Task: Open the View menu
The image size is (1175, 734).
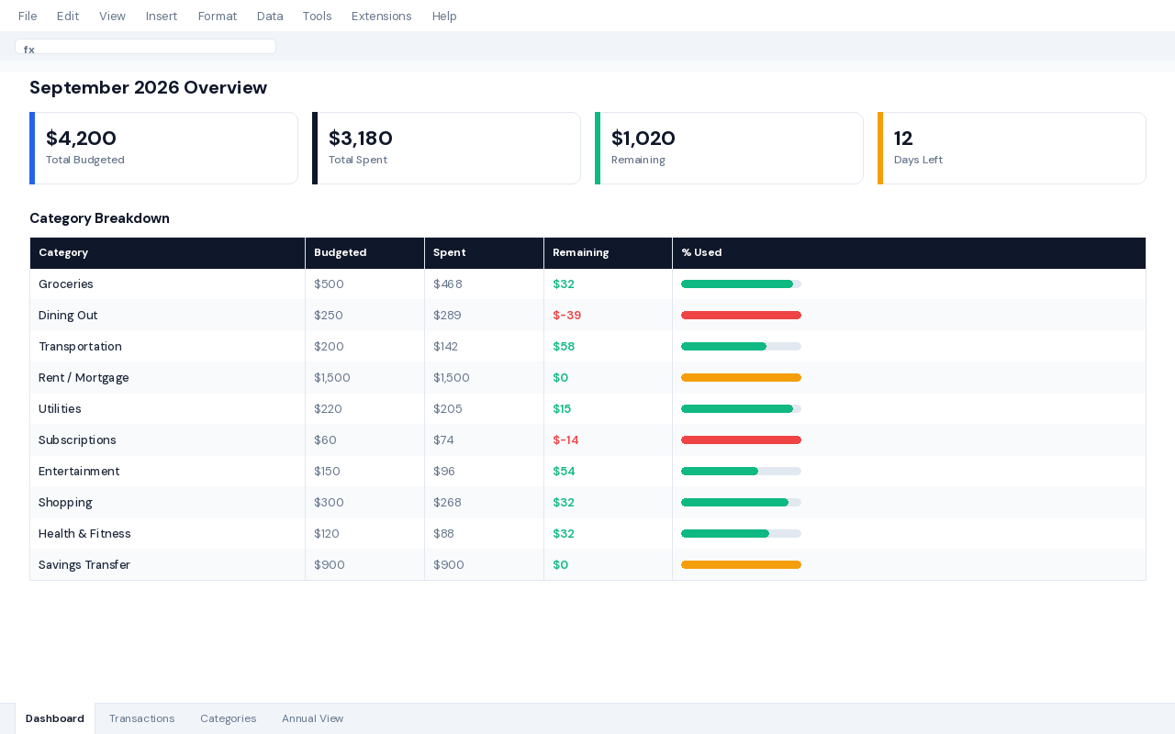Action: (112, 16)
